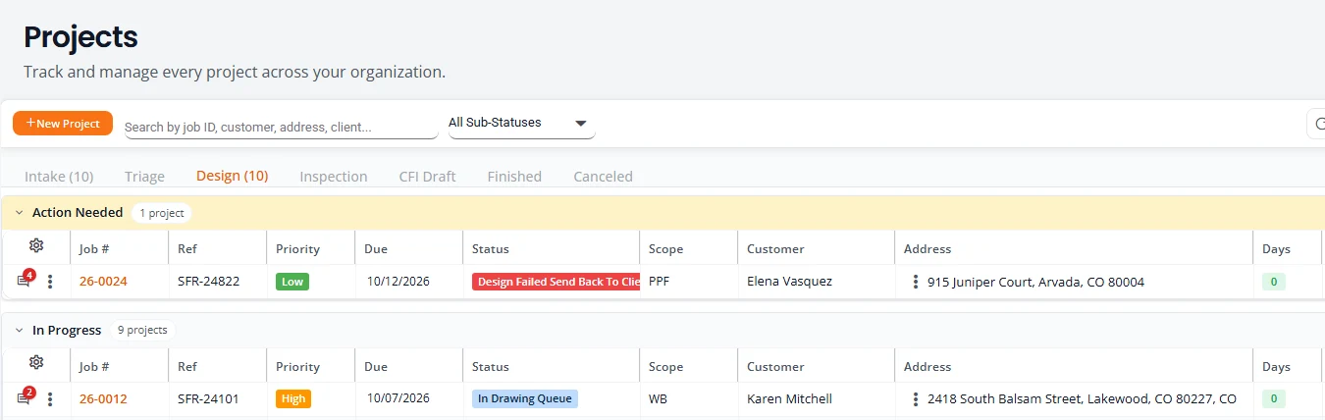Sort by Address in In Progress table

(927, 367)
